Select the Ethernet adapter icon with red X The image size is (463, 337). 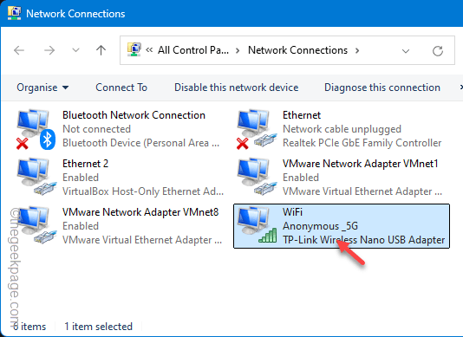click(x=256, y=129)
